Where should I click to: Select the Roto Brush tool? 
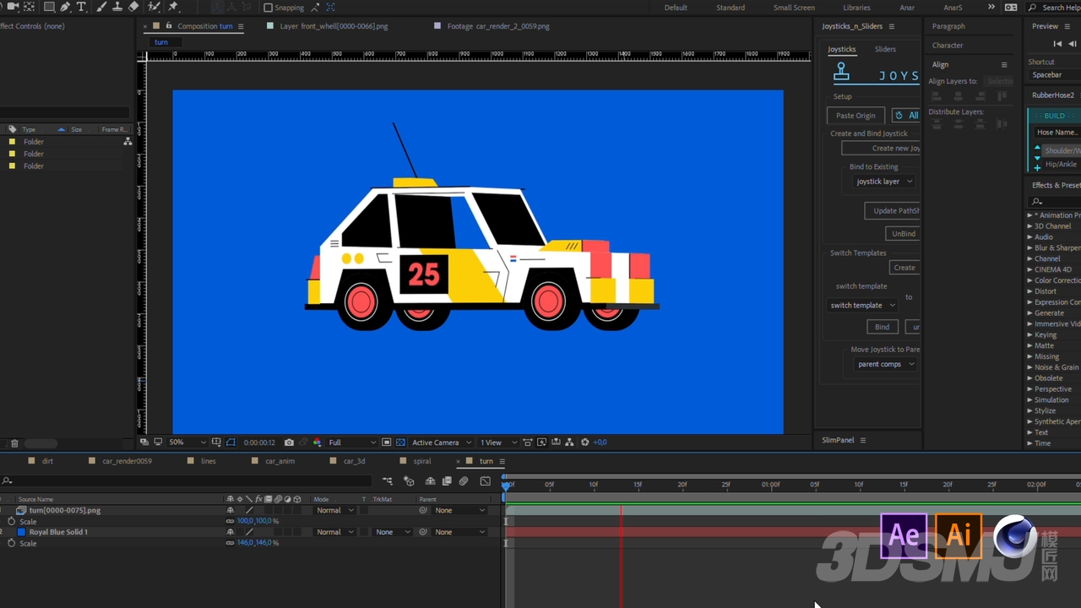155,7
